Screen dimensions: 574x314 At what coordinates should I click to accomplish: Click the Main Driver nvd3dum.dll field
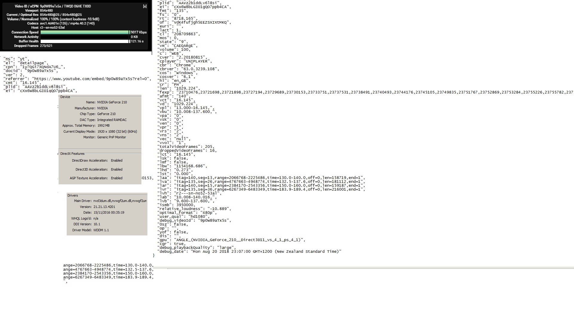[120, 201]
